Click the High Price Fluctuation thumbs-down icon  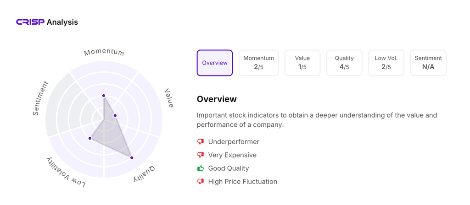point(200,182)
